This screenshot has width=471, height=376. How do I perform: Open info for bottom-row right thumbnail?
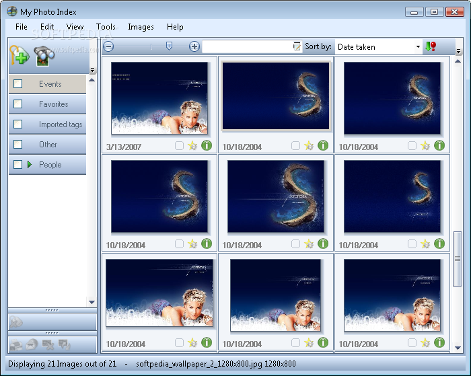point(439,342)
